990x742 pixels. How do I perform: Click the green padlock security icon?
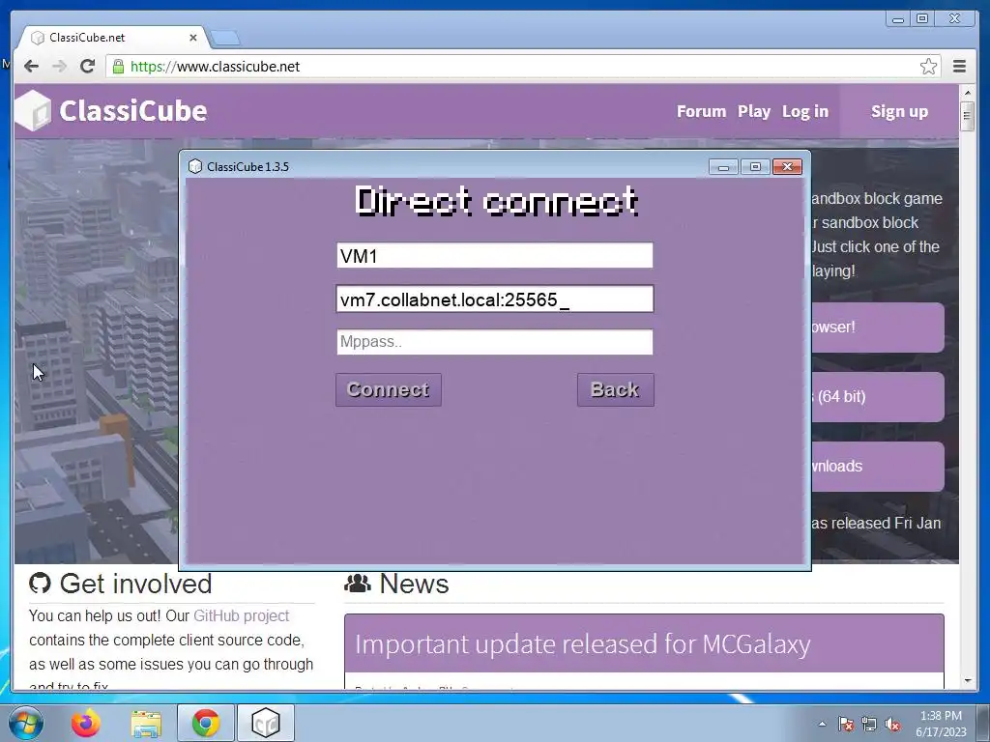118,67
